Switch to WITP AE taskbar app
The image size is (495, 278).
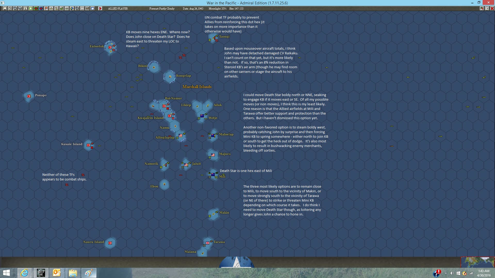pyautogui.click(x=41, y=273)
